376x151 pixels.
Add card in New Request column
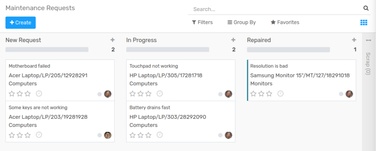pos(112,40)
